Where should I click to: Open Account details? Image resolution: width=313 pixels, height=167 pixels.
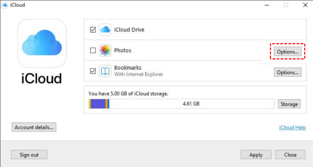click(x=34, y=128)
